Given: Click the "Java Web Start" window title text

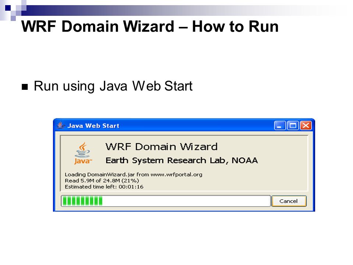Looking at the screenshot, I should tap(93, 126).
